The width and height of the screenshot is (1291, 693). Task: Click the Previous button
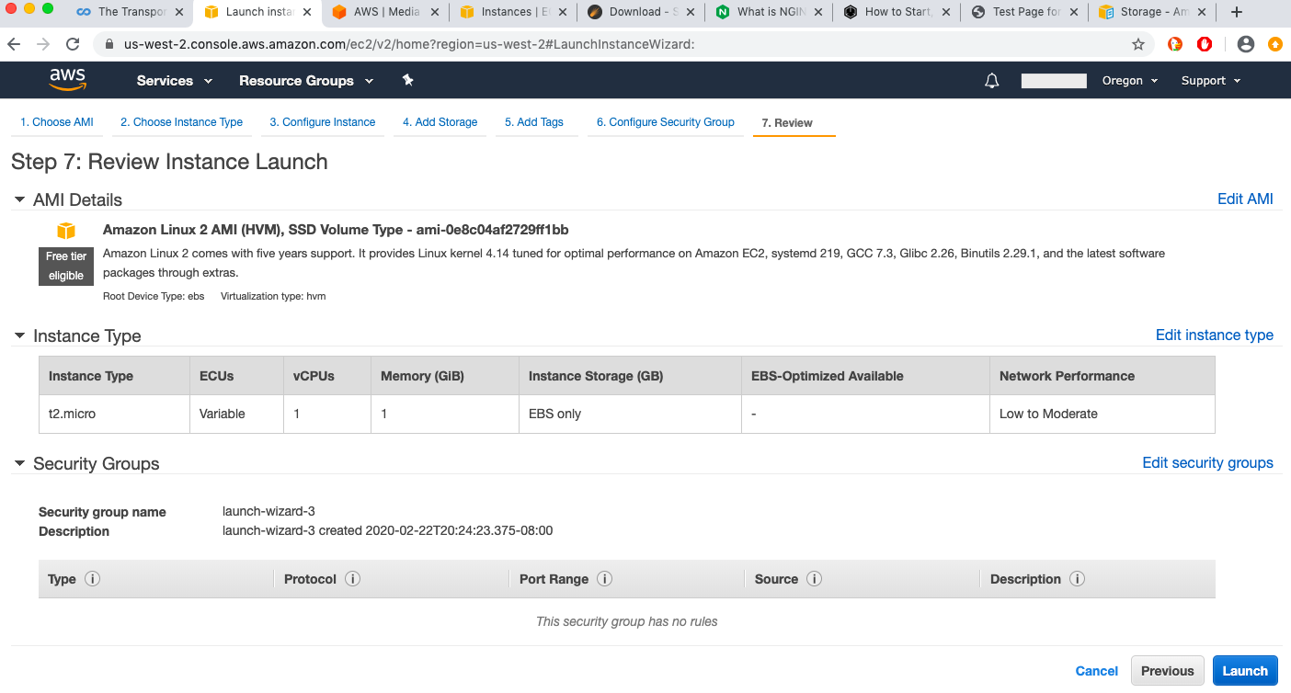pyautogui.click(x=1167, y=671)
